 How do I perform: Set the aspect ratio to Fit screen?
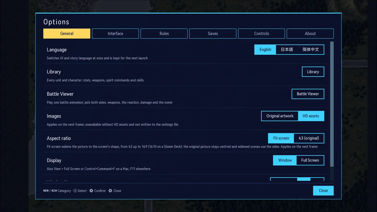pyautogui.click(x=281, y=138)
